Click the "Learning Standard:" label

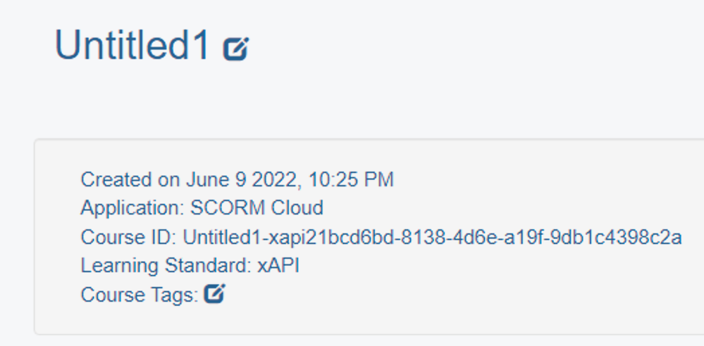point(166,266)
